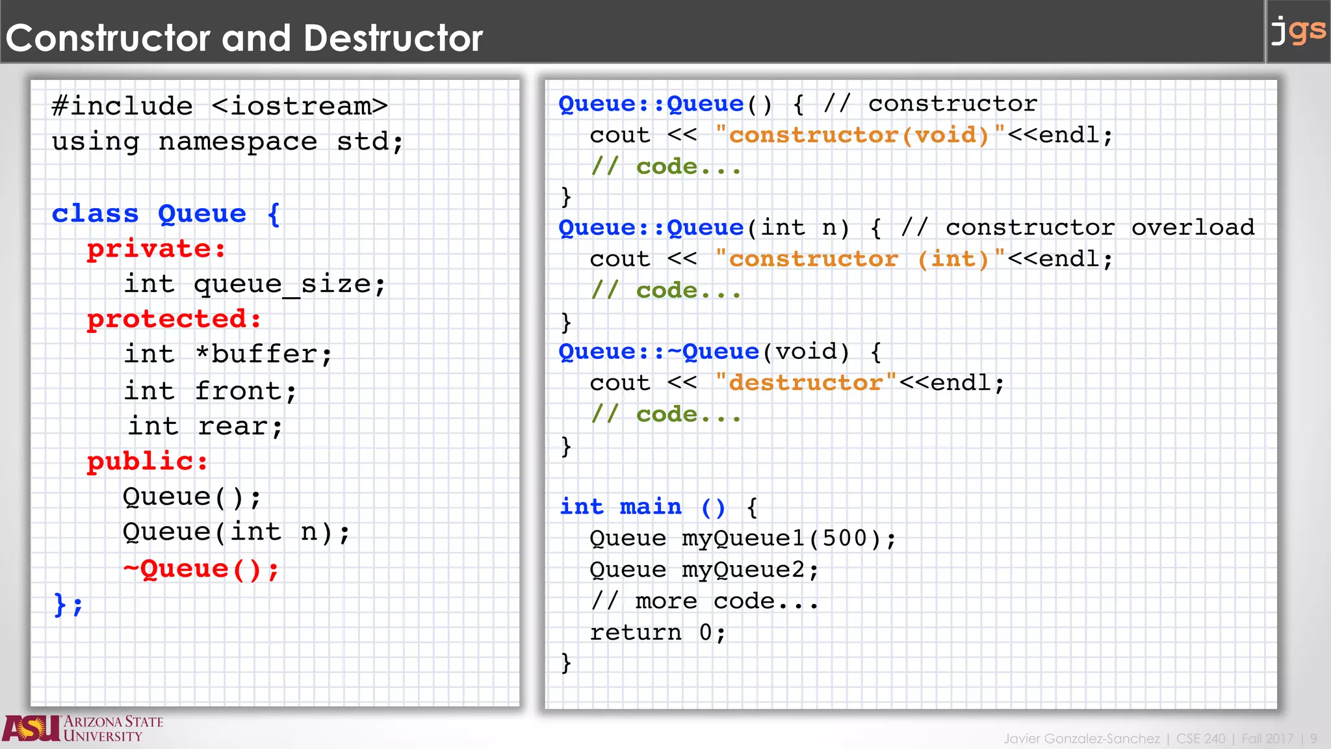This screenshot has height=749, width=1331.
Task: Click the slide title 'Constructor and Destructor'
Action: click(x=244, y=38)
